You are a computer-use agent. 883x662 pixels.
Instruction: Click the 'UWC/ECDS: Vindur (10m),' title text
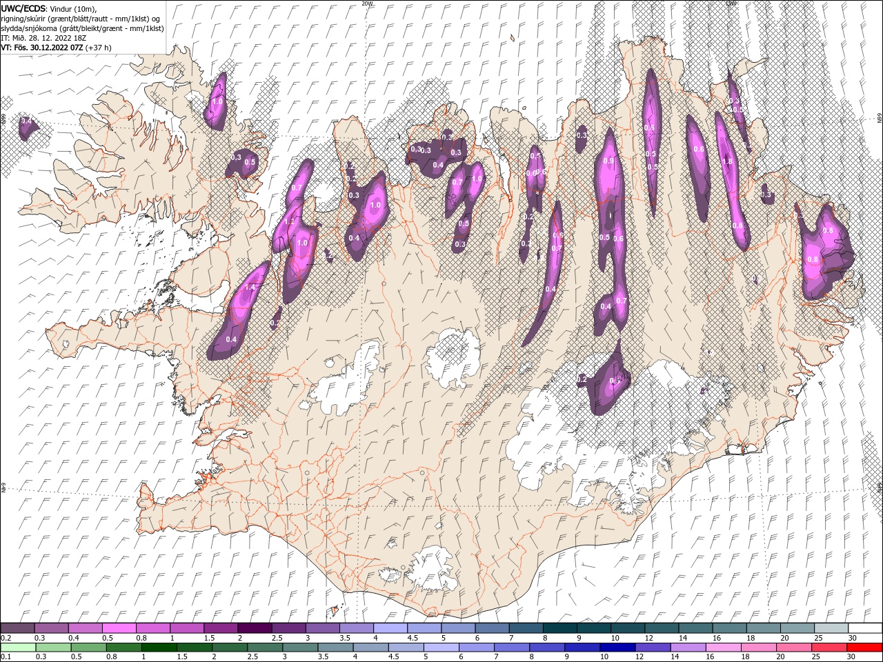49,8
